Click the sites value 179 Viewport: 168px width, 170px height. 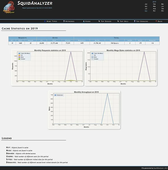pos(140,43)
